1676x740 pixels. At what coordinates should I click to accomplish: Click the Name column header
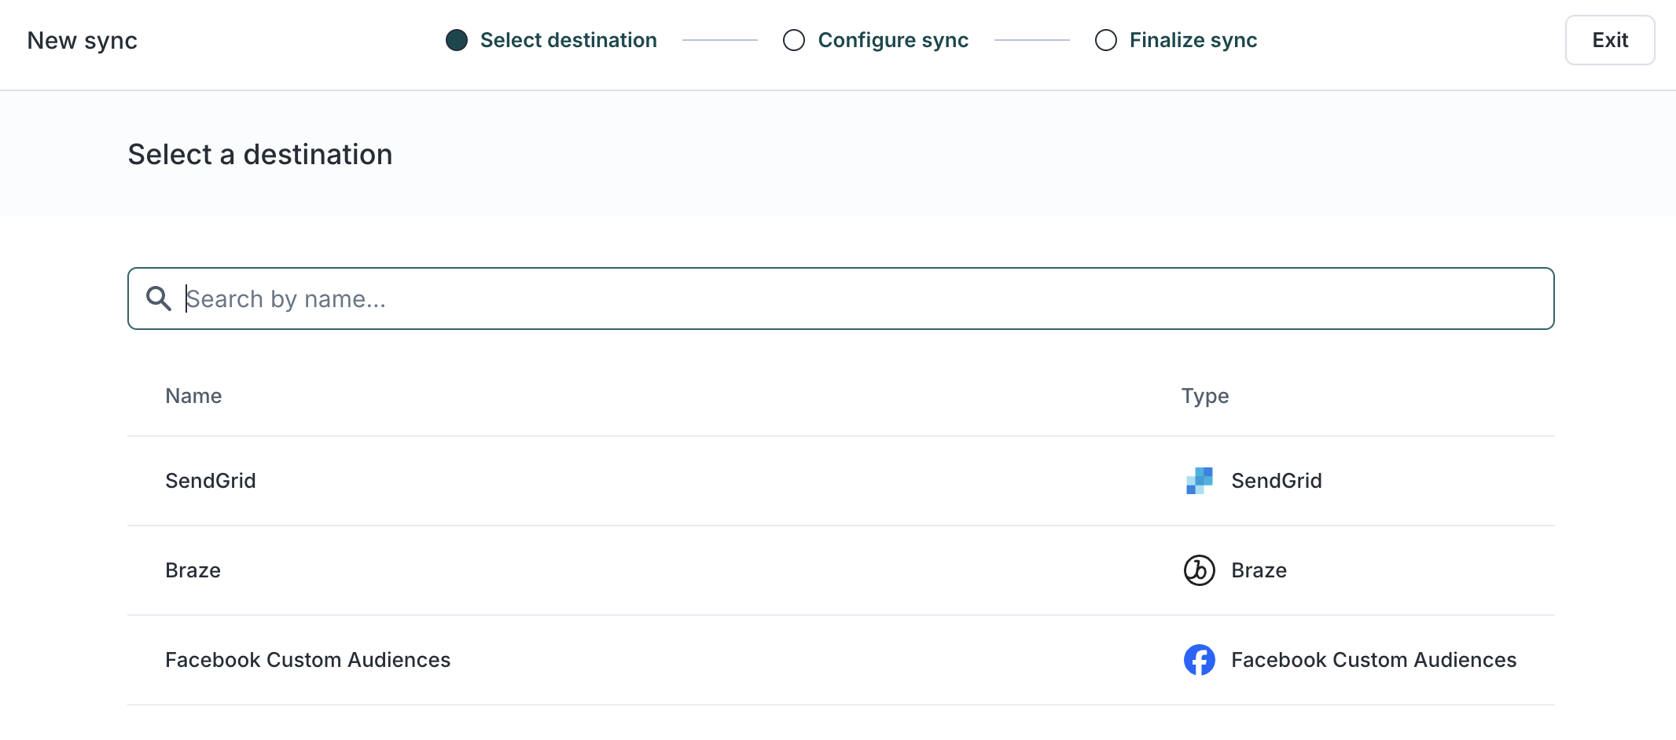pos(193,396)
